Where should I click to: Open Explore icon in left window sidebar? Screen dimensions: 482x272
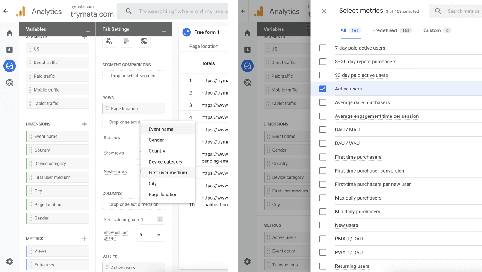coord(9,66)
